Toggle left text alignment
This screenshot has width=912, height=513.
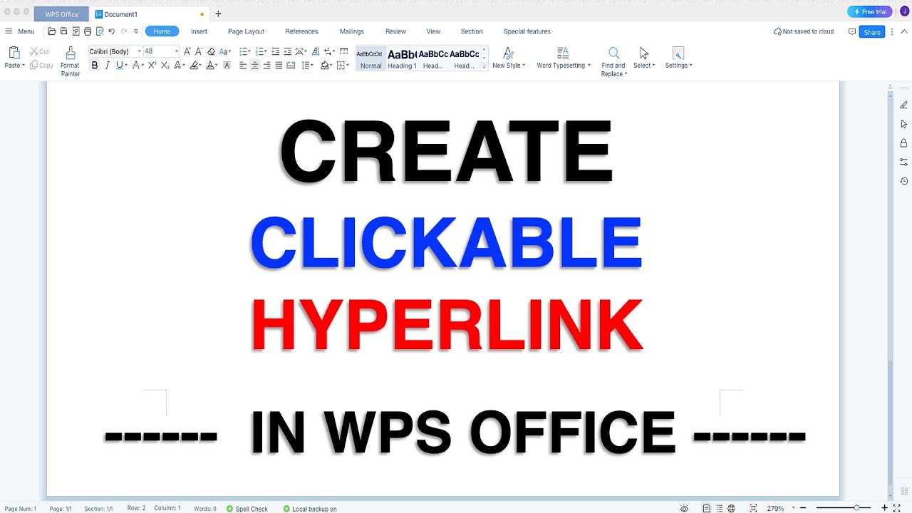point(243,65)
